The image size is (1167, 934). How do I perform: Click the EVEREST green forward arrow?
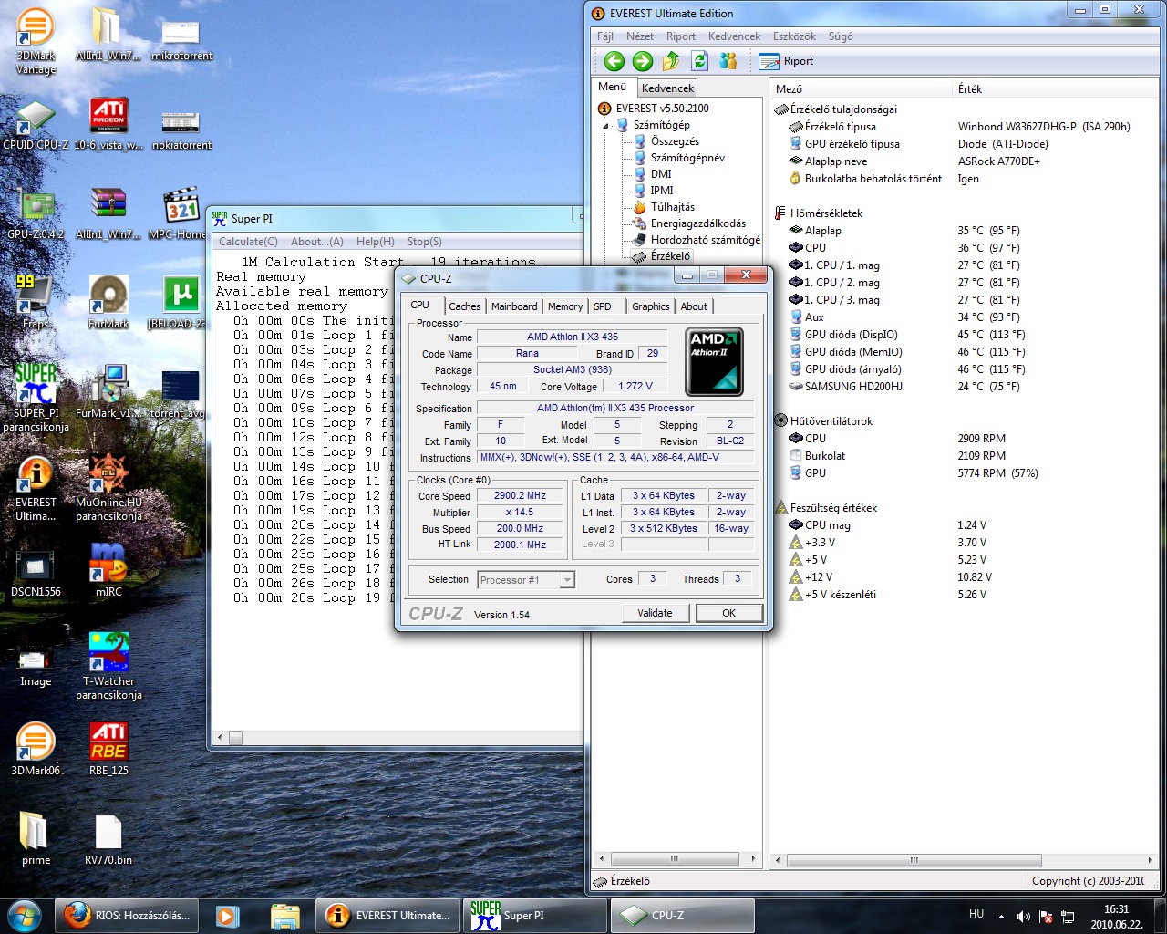click(643, 61)
